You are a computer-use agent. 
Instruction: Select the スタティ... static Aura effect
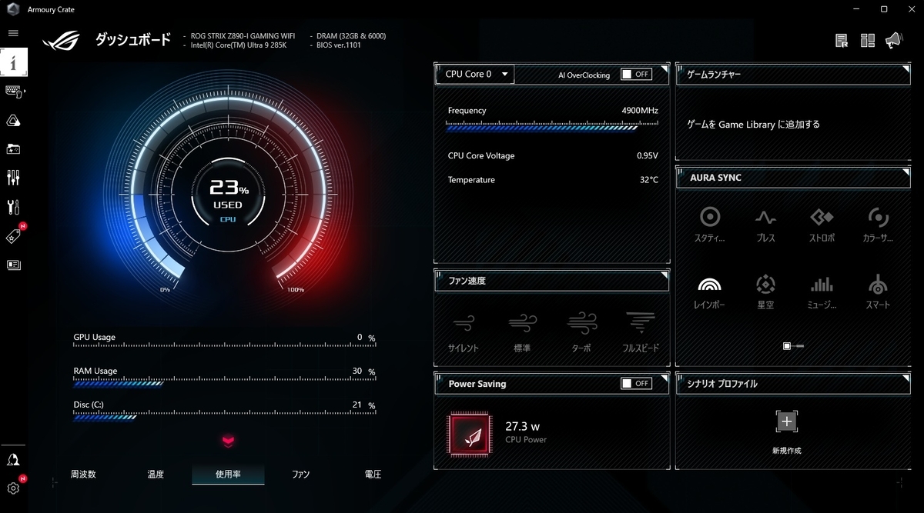point(709,225)
